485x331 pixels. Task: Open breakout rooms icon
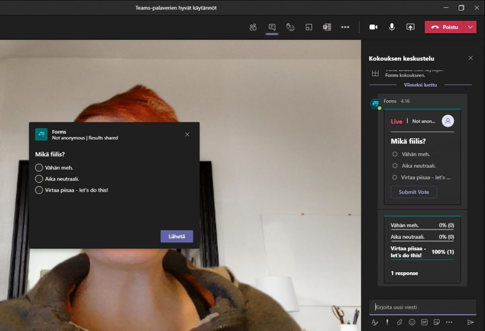pyautogui.click(x=309, y=27)
